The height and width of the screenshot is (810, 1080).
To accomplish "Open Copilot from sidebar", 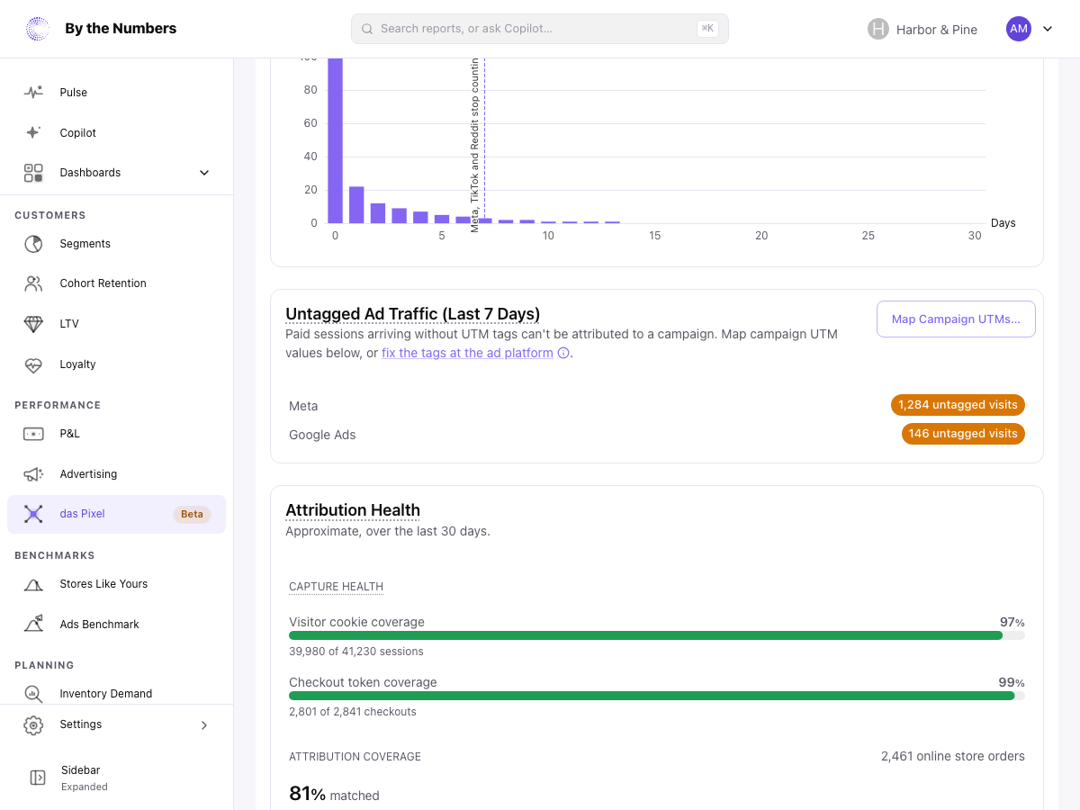I will 116,132.
